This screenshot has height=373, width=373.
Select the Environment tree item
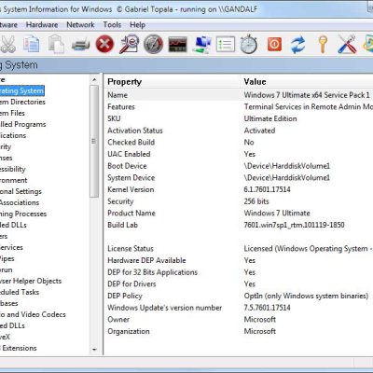point(14,180)
